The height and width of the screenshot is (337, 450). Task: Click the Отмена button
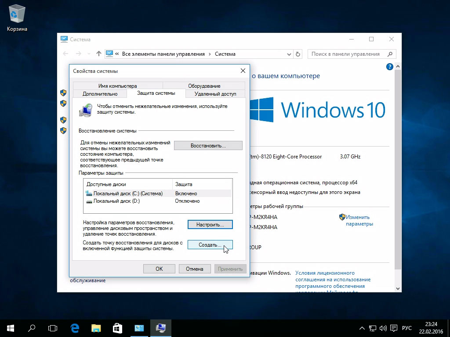[x=195, y=269]
